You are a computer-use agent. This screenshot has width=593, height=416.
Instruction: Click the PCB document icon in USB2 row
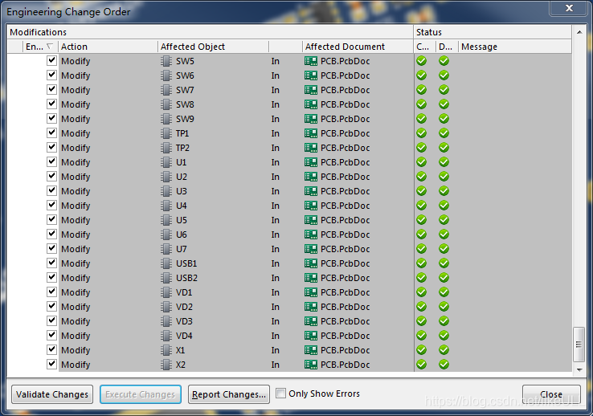311,278
